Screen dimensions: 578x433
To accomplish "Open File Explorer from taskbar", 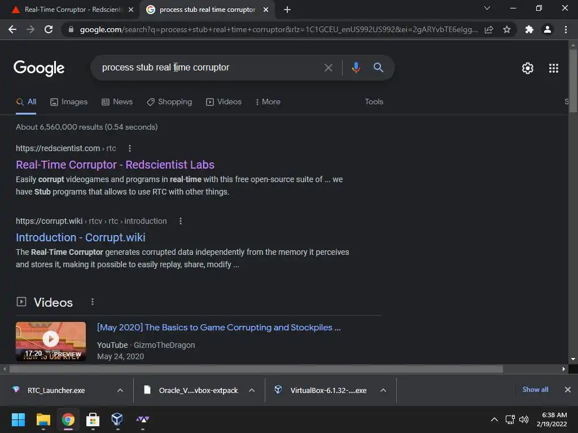I will click(43, 419).
